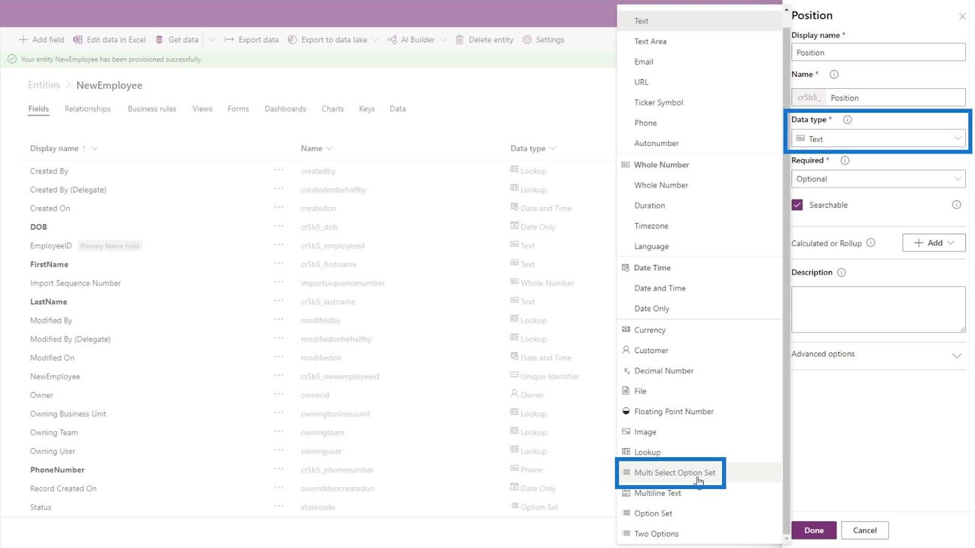This screenshot has width=975, height=548.
Task: Click the Delete entity trash icon
Action: [459, 40]
